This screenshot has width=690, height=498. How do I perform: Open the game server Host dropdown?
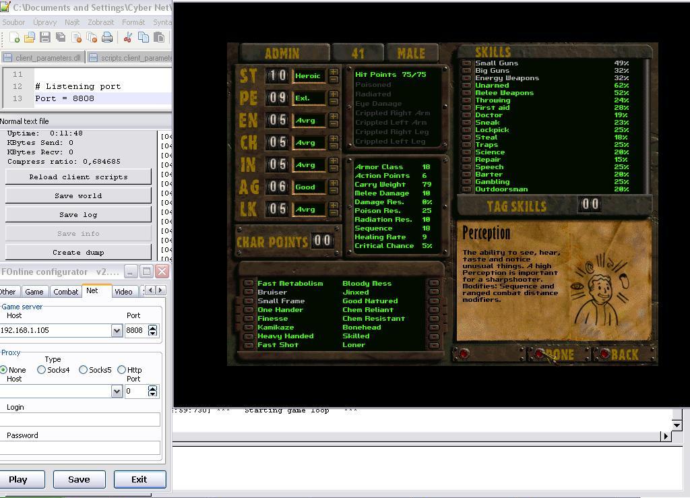coord(117,330)
